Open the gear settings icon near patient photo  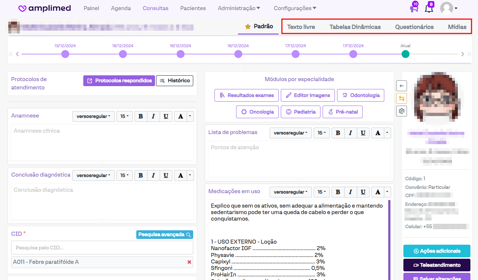[402, 111]
